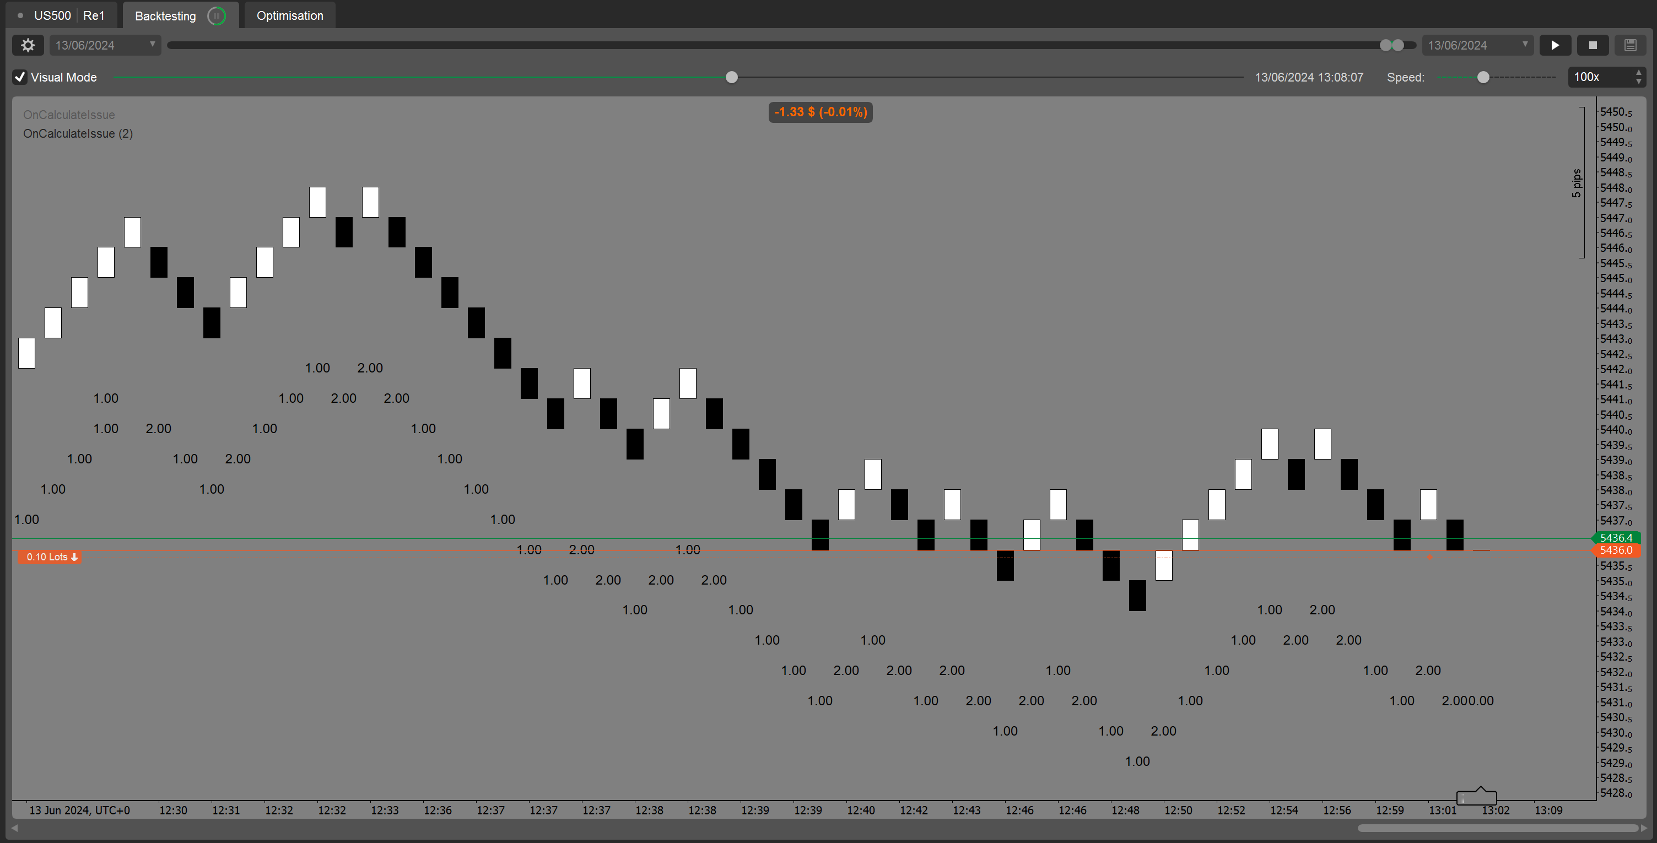The height and width of the screenshot is (843, 1657).
Task: Click the 0.10 Lots sell position label
Action: pos(50,557)
